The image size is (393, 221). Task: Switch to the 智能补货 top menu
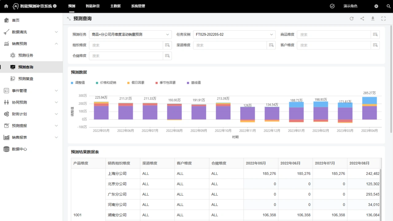click(x=92, y=6)
